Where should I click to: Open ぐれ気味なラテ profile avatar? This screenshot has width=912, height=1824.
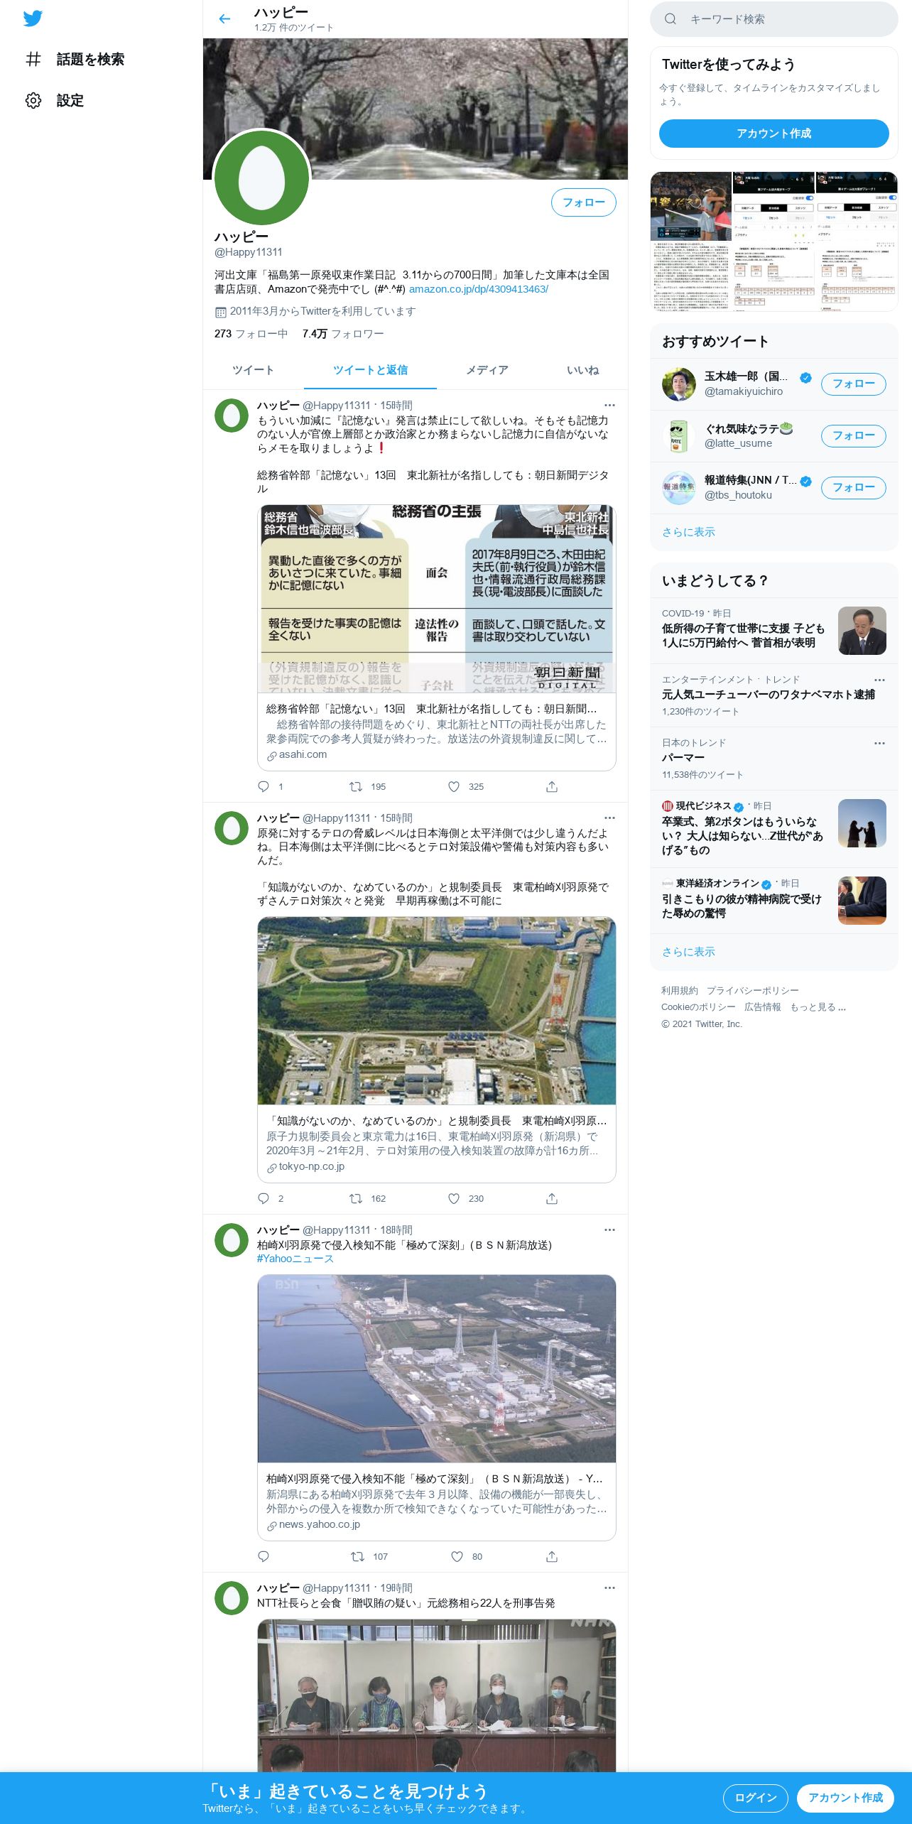(x=679, y=436)
